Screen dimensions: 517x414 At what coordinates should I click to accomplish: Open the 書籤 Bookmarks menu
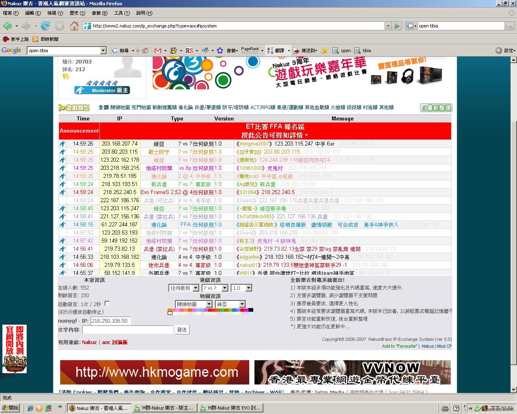point(99,13)
